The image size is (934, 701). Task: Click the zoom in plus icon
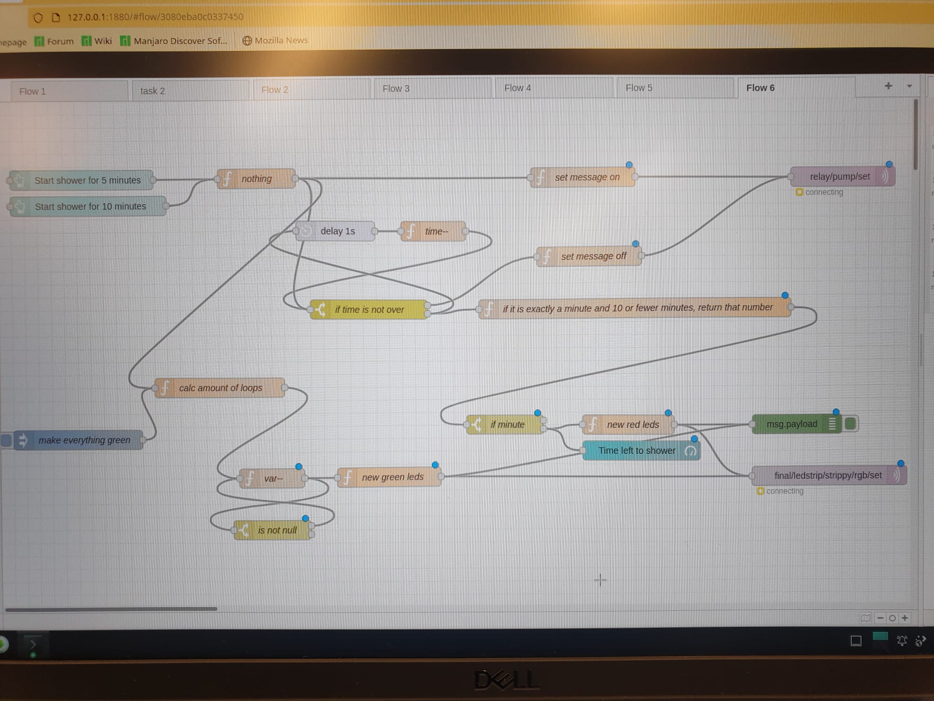(904, 618)
